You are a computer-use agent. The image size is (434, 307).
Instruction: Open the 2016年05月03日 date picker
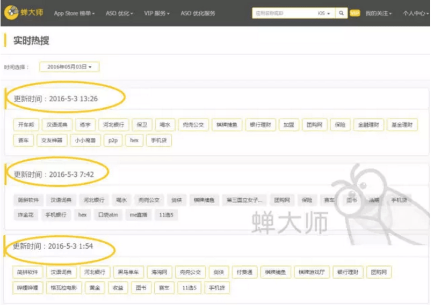(x=69, y=67)
